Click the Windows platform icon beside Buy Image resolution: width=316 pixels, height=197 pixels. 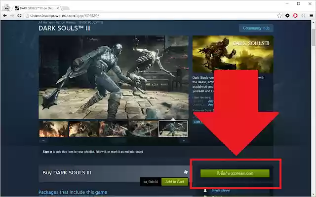coord(186,172)
